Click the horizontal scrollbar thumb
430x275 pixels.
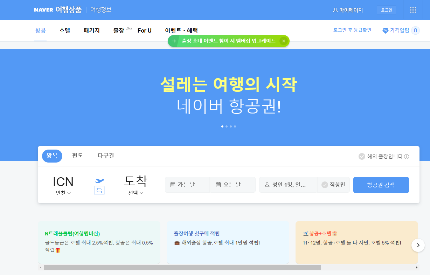tap(182, 267)
